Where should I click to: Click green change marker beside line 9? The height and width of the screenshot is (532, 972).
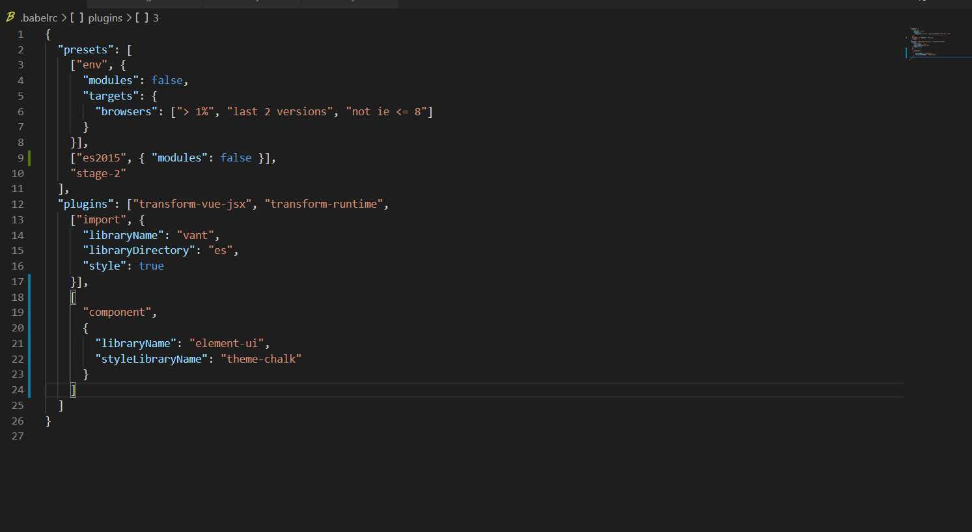coord(29,158)
